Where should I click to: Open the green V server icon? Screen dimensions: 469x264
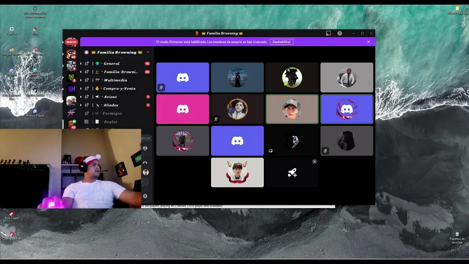tap(71, 78)
